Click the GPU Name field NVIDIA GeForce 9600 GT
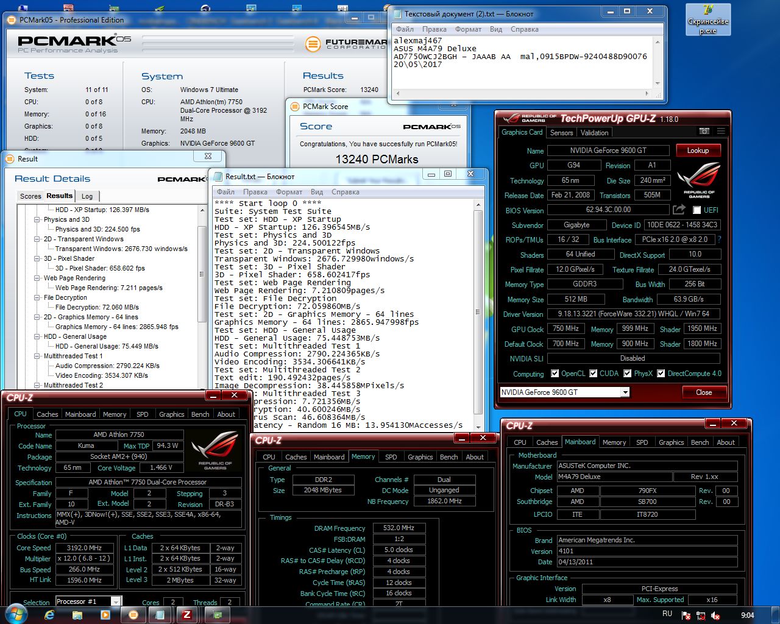780x624 pixels. point(608,151)
